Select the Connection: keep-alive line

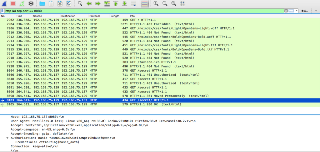pyautogui.click(x=34, y=146)
